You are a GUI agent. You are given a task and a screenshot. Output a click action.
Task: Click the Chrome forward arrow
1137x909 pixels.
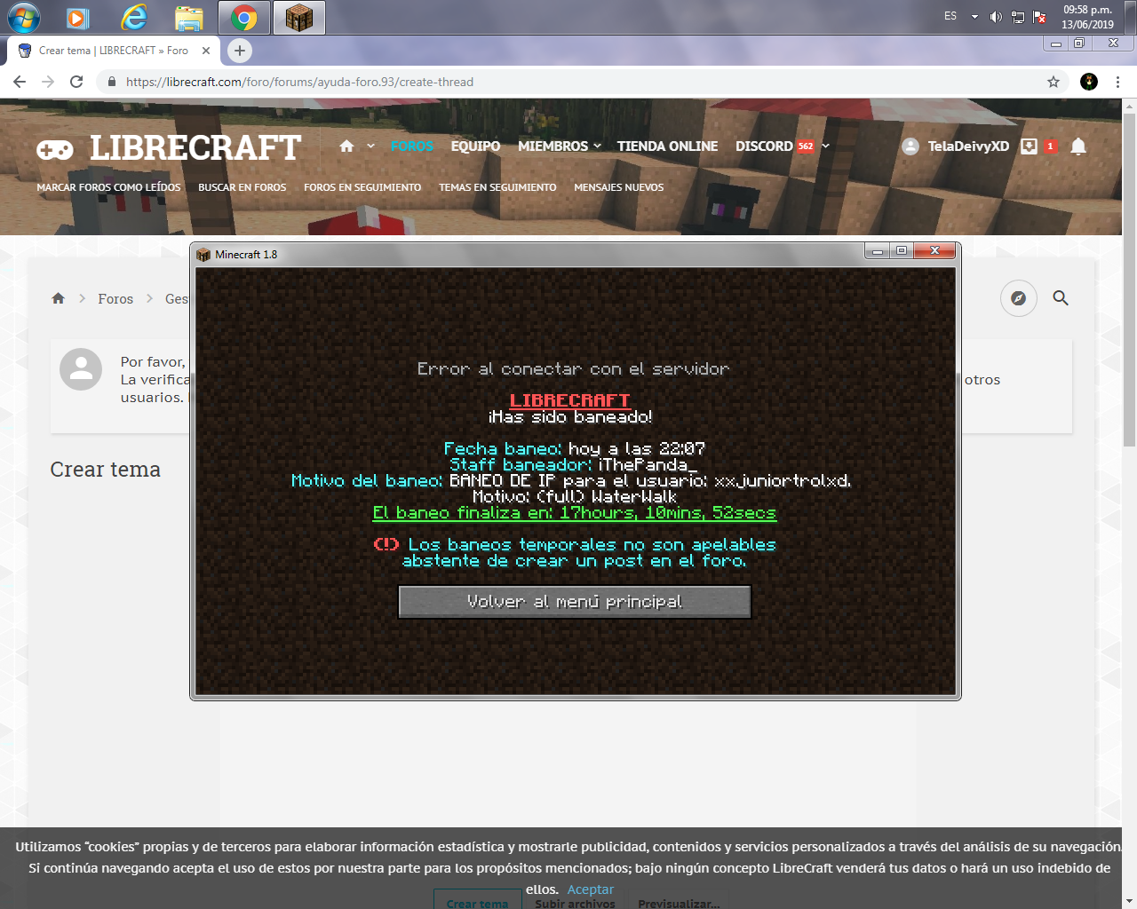coord(48,82)
